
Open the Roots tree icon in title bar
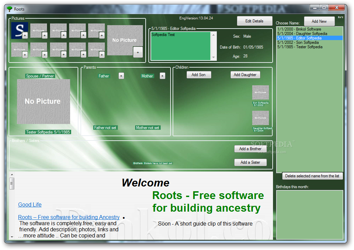pos(10,9)
